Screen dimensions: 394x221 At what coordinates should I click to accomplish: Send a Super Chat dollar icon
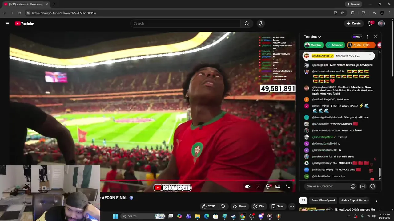click(363, 186)
